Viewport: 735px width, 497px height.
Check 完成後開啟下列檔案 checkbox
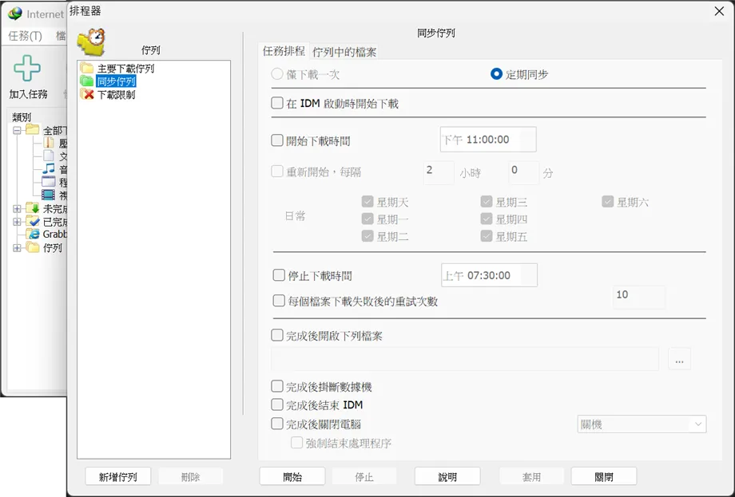[x=277, y=335]
